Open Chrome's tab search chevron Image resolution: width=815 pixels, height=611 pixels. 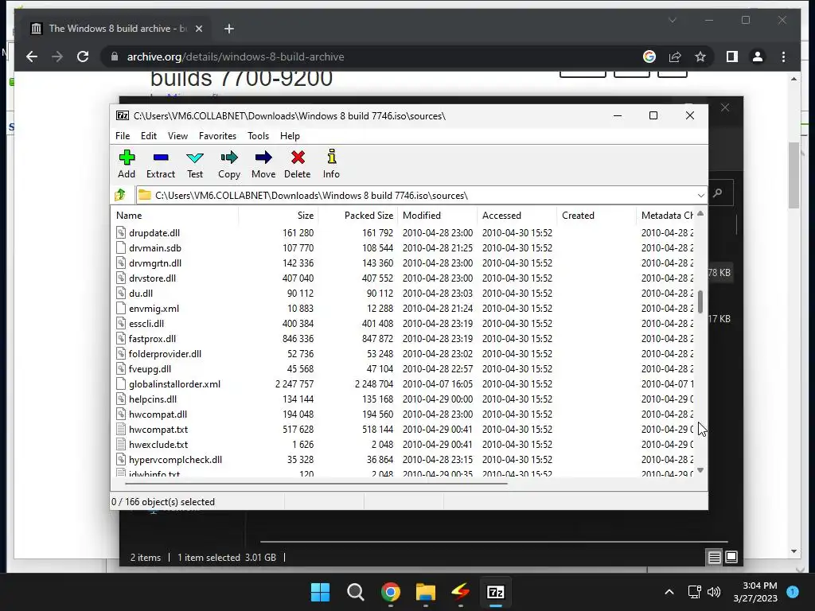672,20
